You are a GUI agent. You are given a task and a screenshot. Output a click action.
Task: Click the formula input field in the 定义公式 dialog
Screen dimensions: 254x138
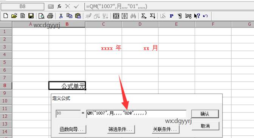pyautogui.click(x=136, y=114)
